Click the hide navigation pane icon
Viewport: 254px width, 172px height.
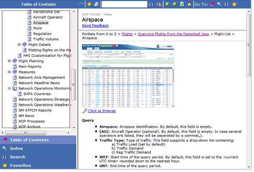80,4
